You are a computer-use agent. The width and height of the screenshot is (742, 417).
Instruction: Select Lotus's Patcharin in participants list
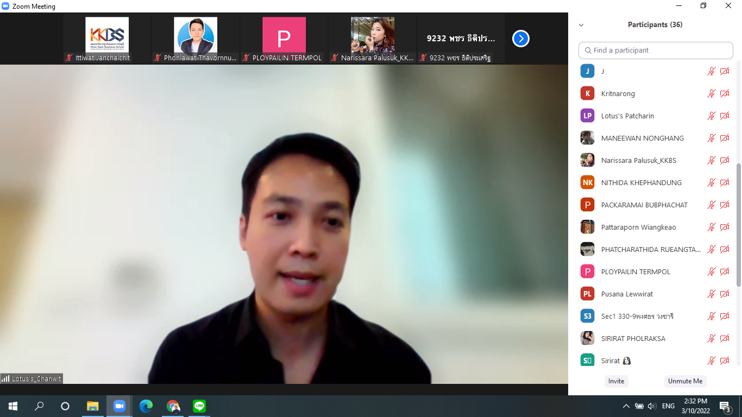coord(655,116)
